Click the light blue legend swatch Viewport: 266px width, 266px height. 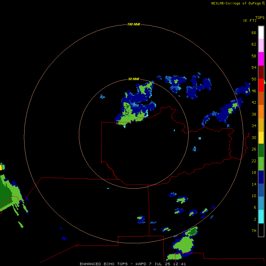(261, 203)
